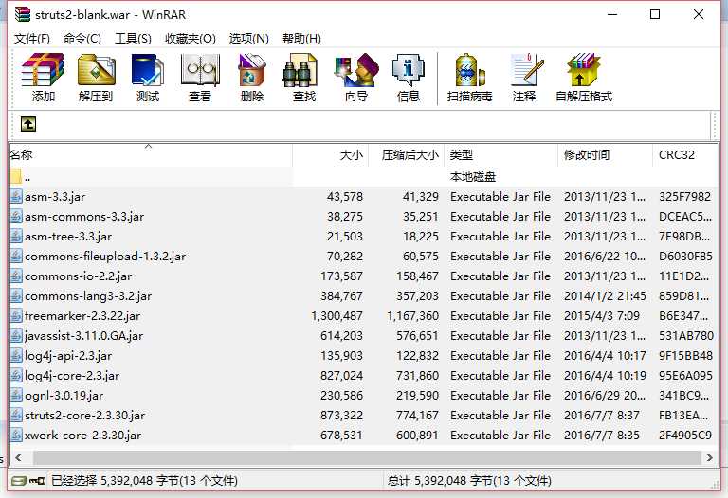Screen dimensions: 728x498
Task: Open the 命令(C) menu
Action: point(82,39)
